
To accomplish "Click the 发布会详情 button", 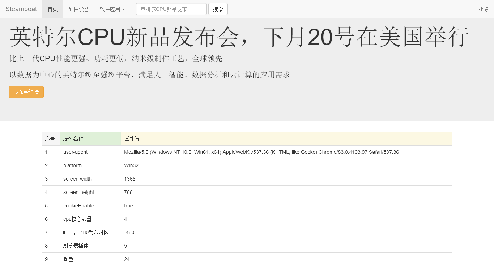I will tap(26, 92).
